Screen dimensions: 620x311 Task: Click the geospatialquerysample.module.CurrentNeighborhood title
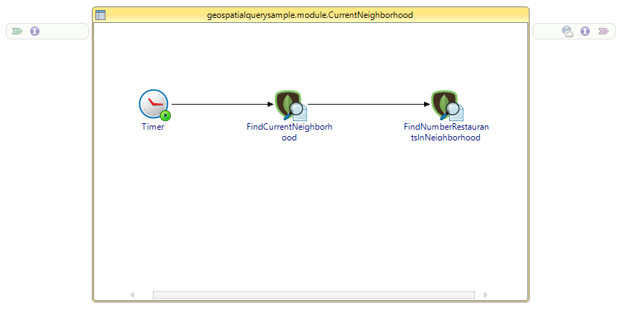click(x=310, y=15)
